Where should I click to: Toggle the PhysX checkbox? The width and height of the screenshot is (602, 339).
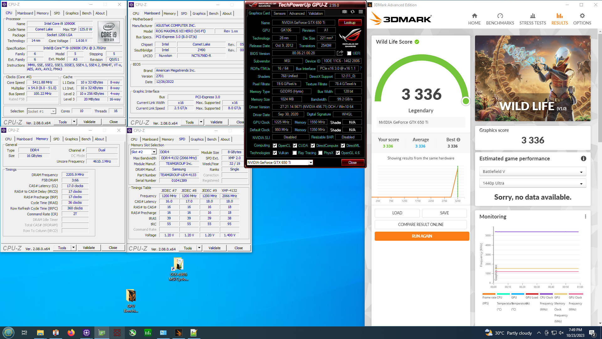[x=320, y=153]
